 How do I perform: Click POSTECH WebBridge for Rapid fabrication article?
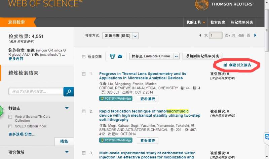116,140
